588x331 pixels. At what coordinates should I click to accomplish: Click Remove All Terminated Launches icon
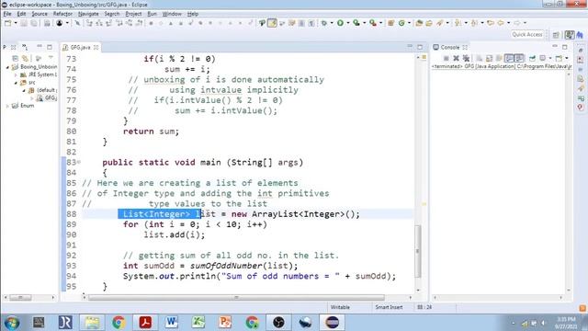point(466,58)
